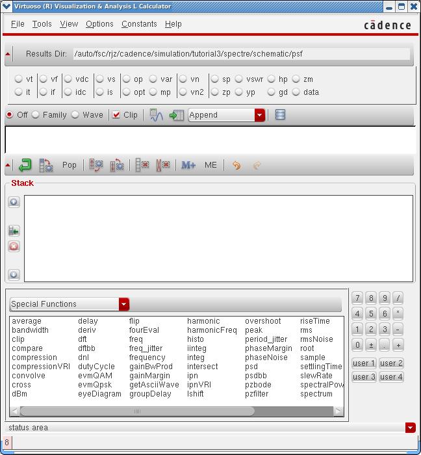Screen dimensions: 421x455
Task: Select the bandwidth function
Action: tap(30, 330)
